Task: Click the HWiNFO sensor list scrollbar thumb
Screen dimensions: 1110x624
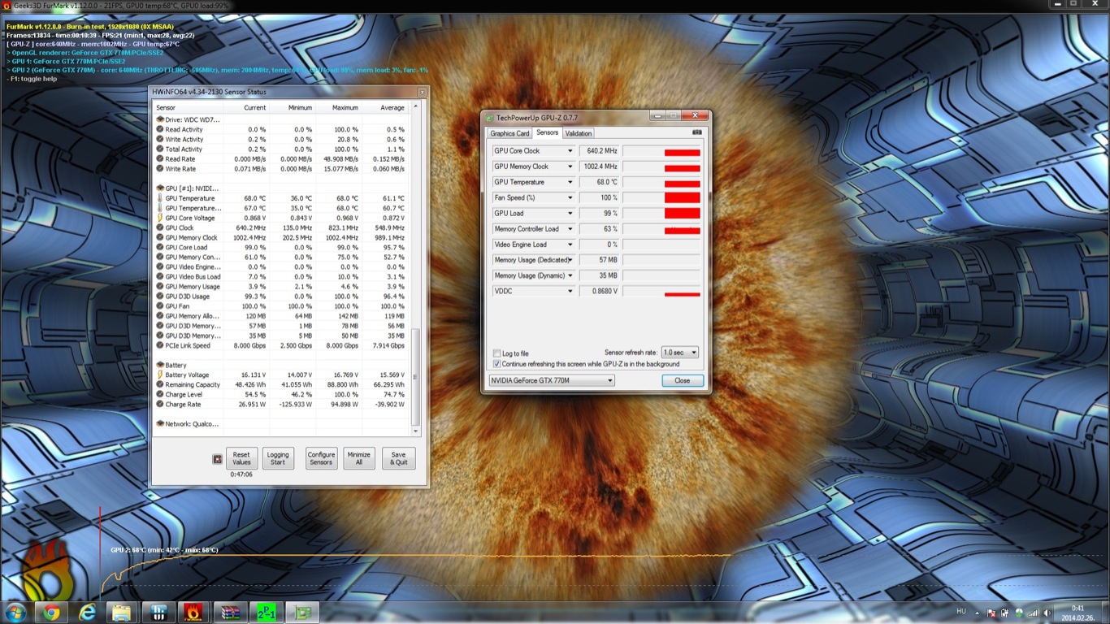Action: click(417, 376)
